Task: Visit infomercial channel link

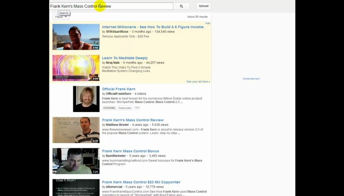Action: 114,187
